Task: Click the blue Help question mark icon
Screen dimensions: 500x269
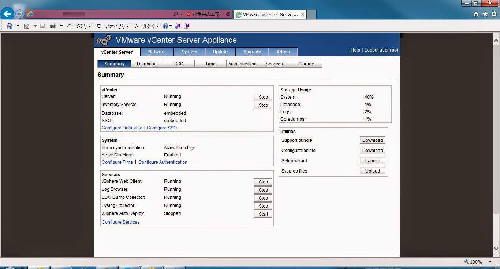Action: tap(165, 26)
